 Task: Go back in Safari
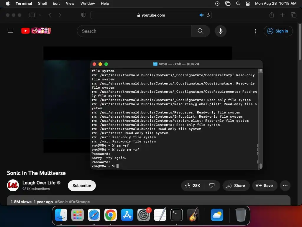(x=50, y=15)
